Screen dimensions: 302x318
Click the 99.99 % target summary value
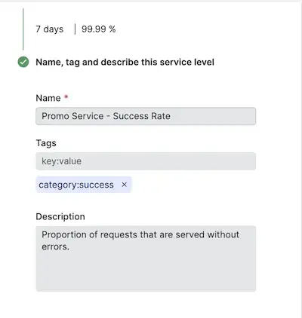click(x=99, y=29)
